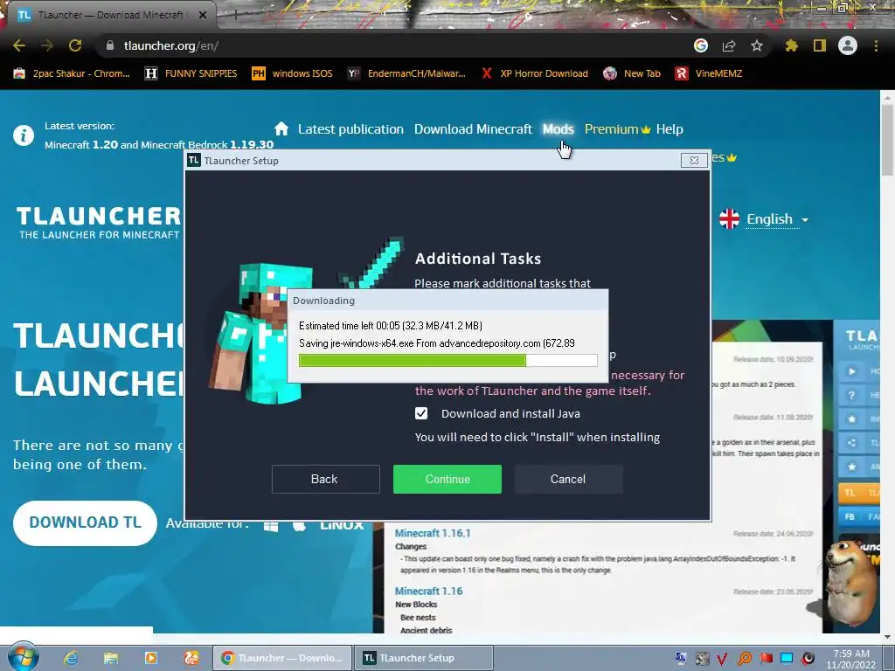This screenshot has width=895, height=671.
Task: Open Chrome's three-dot menu
Action: (x=876, y=45)
